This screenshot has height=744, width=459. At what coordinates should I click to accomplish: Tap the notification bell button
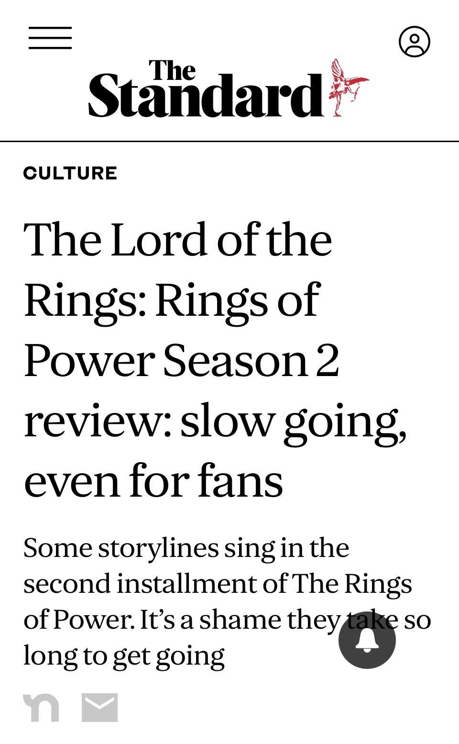(367, 640)
